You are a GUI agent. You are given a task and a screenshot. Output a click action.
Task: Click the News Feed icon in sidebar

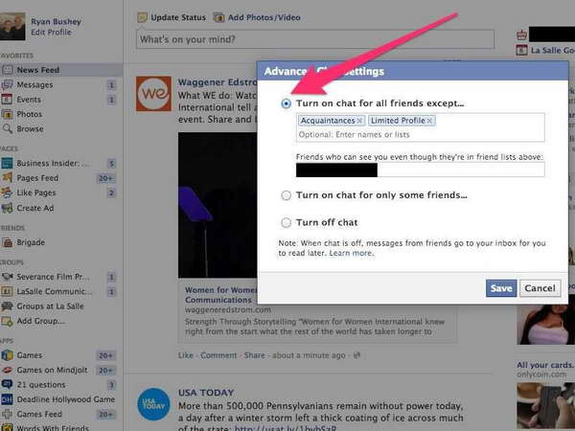7,70
